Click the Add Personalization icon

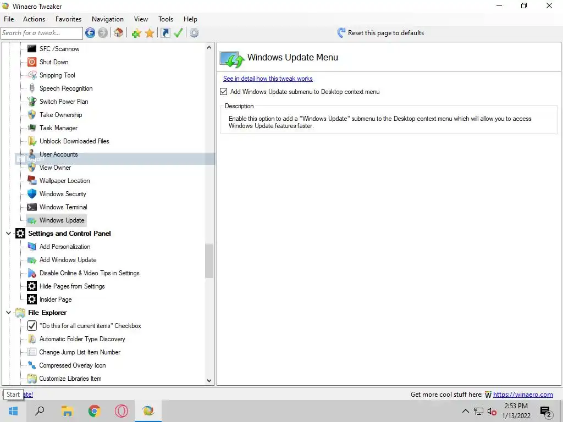pos(32,247)
